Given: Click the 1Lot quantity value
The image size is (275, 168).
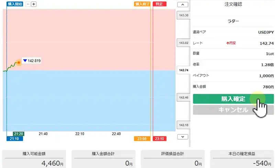Looking at the screenshot, I should click(x=270, y=54).
